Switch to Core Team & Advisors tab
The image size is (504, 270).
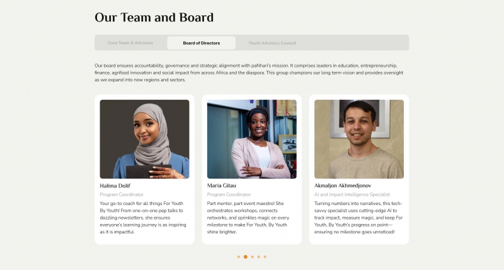tap(130, 43)
